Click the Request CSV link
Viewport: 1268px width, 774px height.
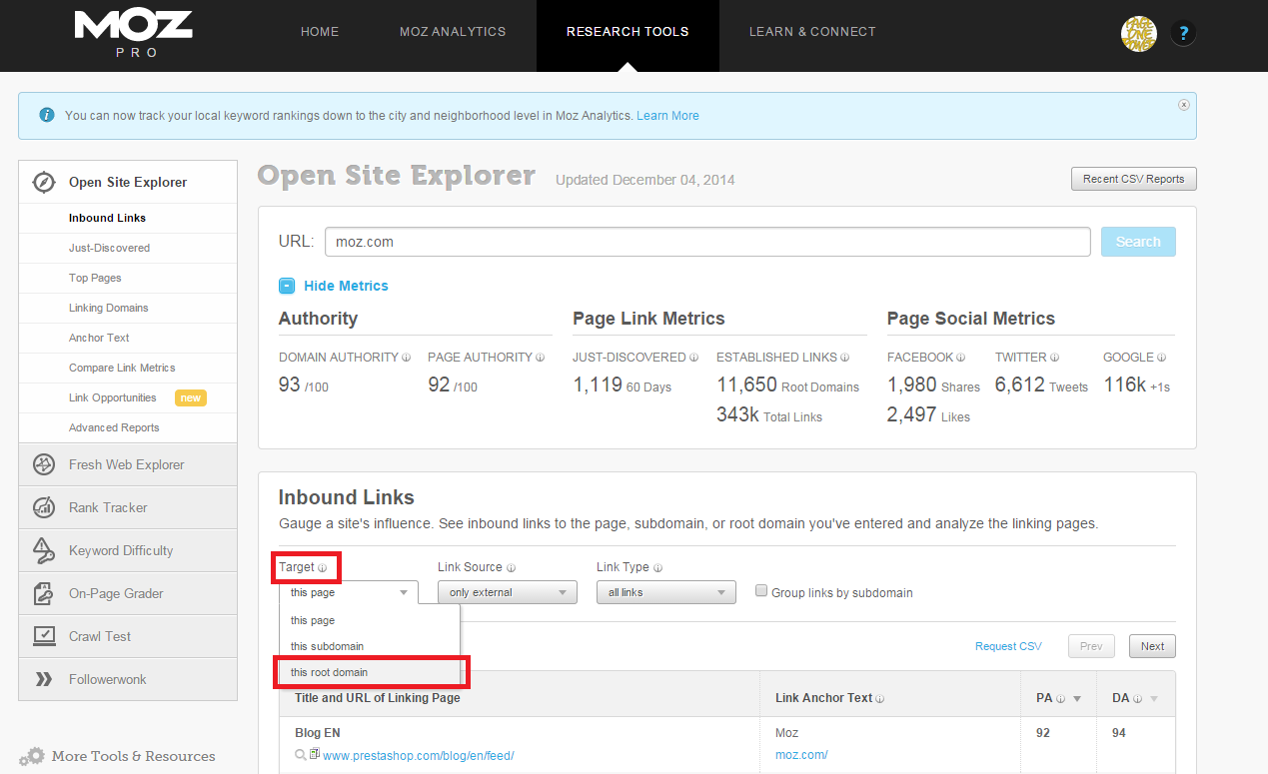tap(1008, 646)
